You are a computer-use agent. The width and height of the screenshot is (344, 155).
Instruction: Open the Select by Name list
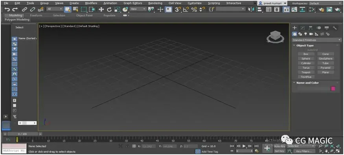75,9
